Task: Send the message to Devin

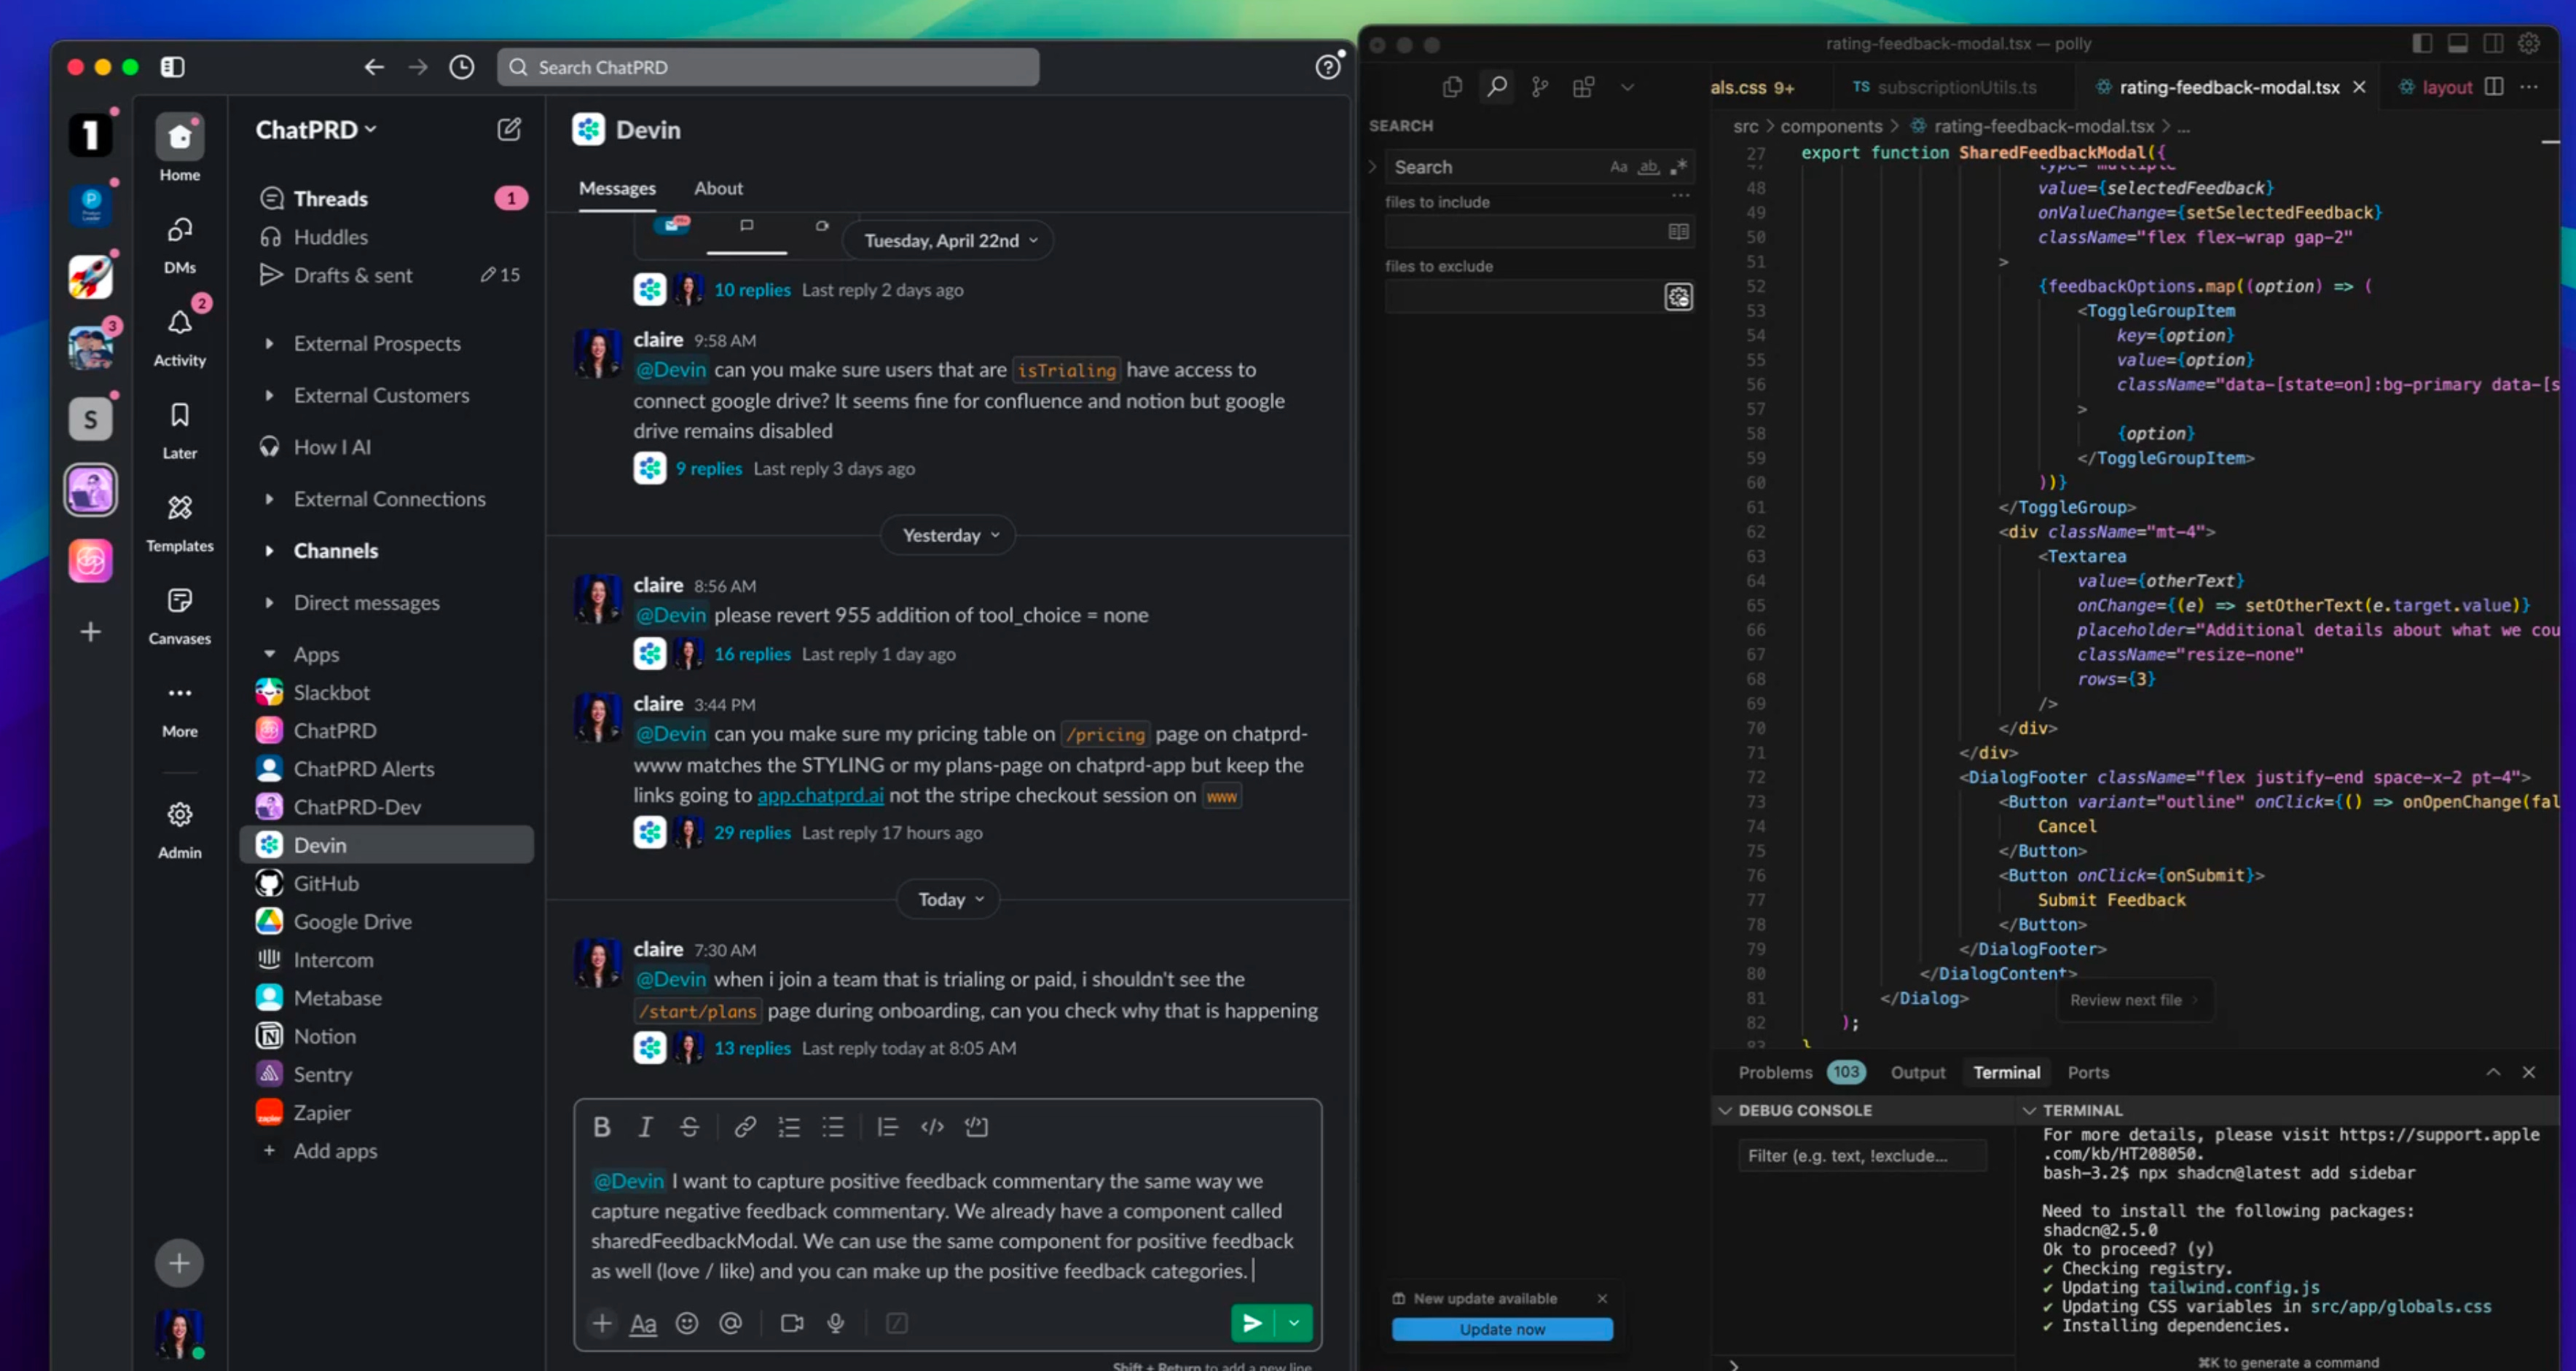Action: click(1252, 1323)
